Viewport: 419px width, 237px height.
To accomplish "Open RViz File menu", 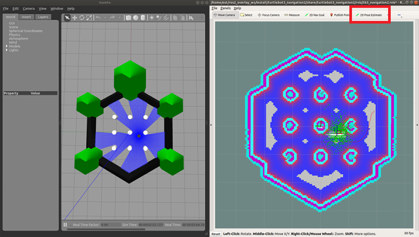I will pos(214,8).
